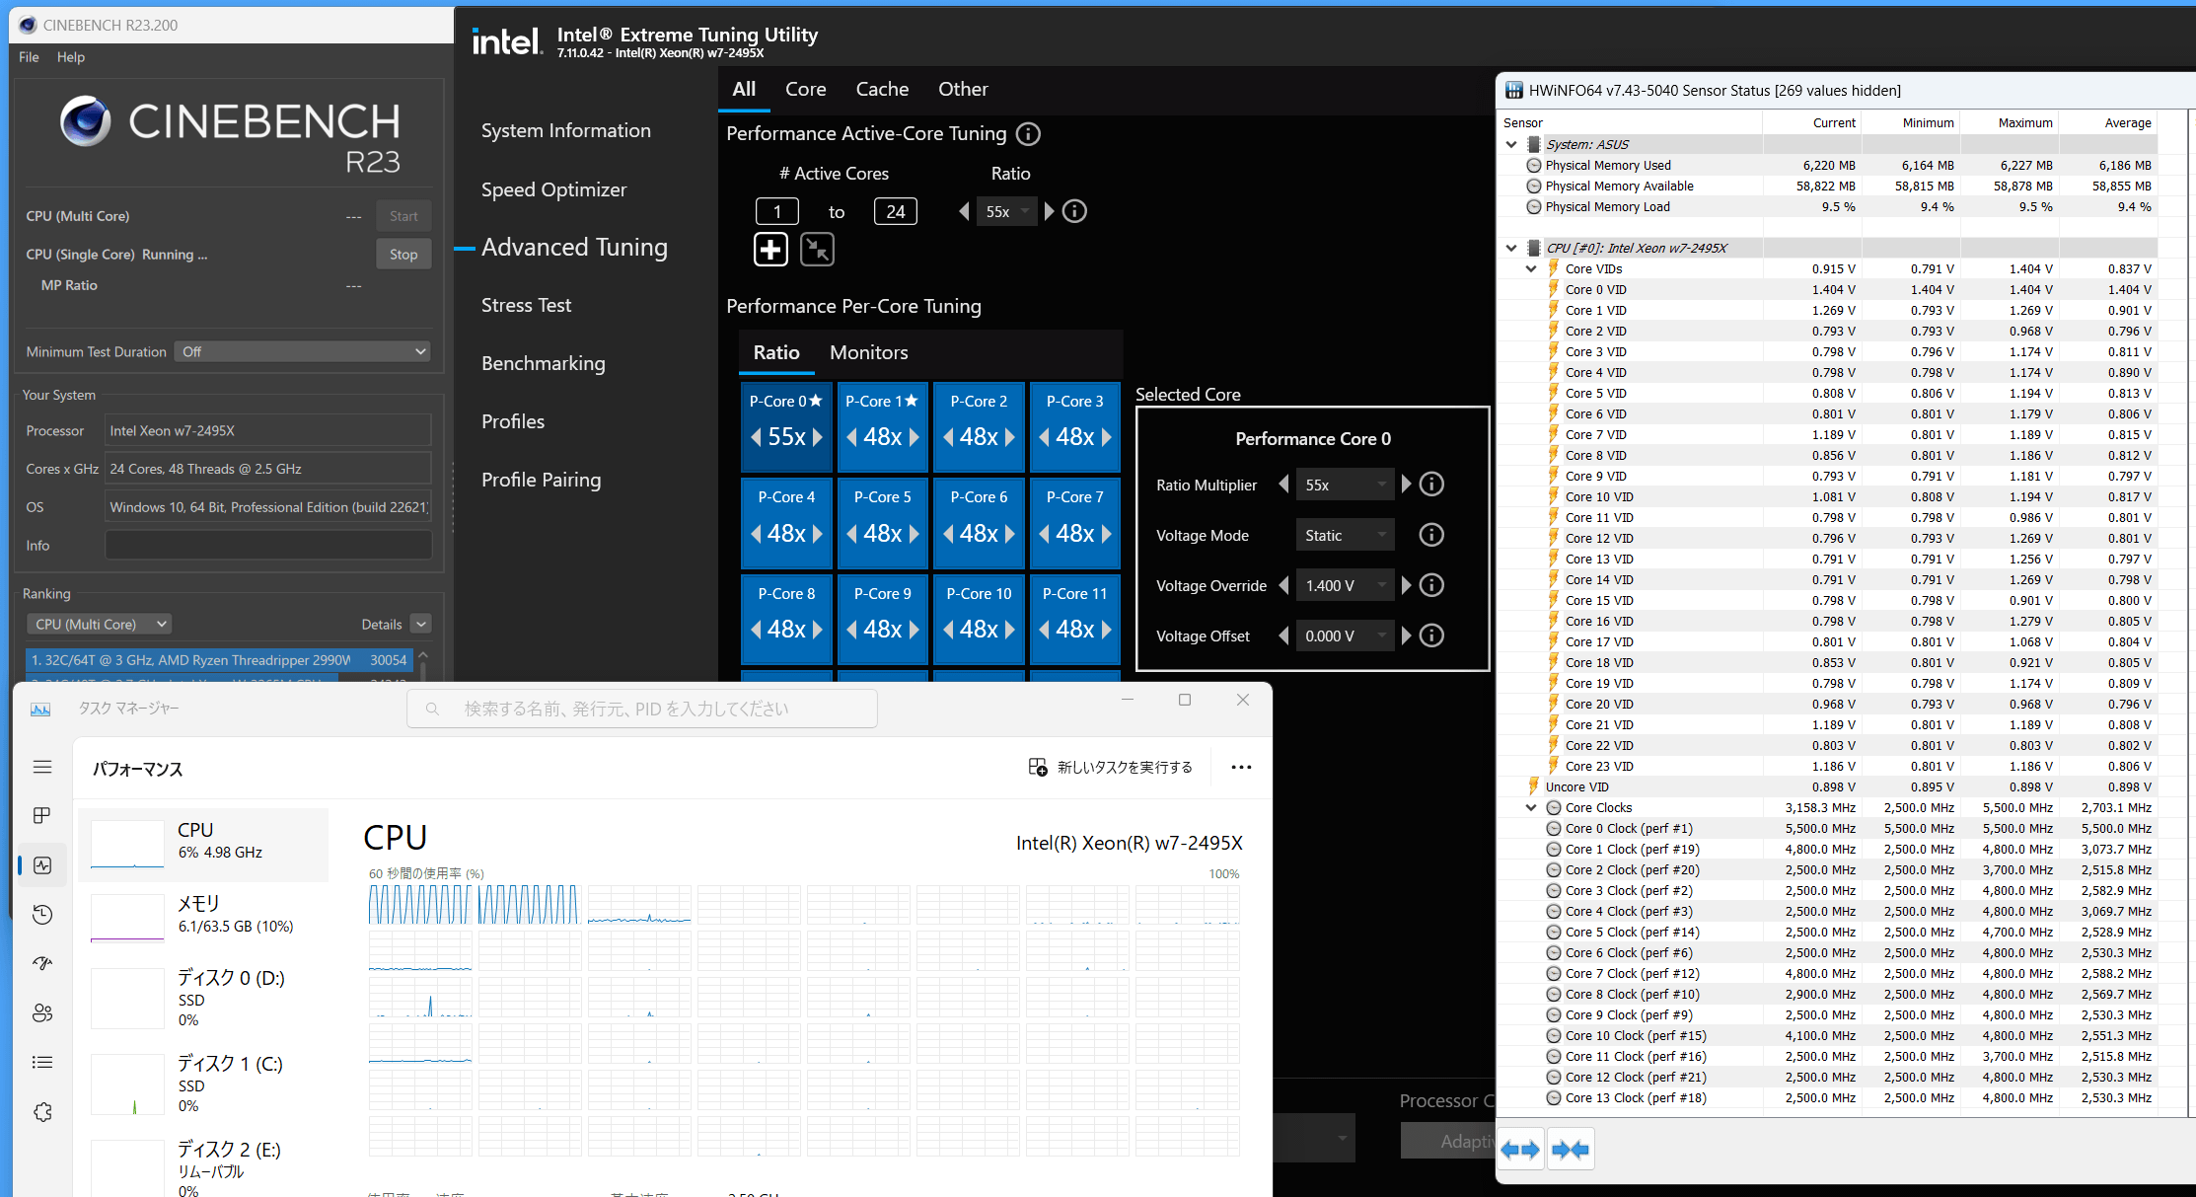Open Voltage Offset 0.000 V dropdown

point(1345,636)
